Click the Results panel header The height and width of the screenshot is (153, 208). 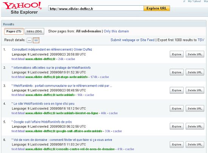click(x=104, y=24)
